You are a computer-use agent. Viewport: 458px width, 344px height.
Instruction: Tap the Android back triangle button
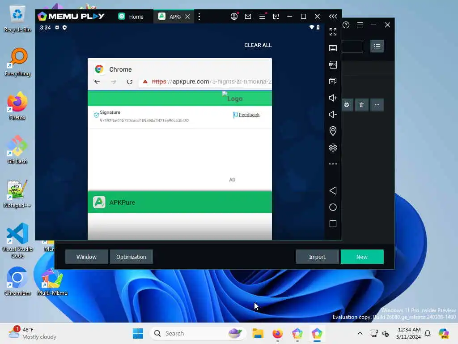(333, 191)
